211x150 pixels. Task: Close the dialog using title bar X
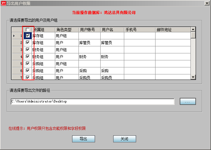pyautogui.click(x=207, y=3)
